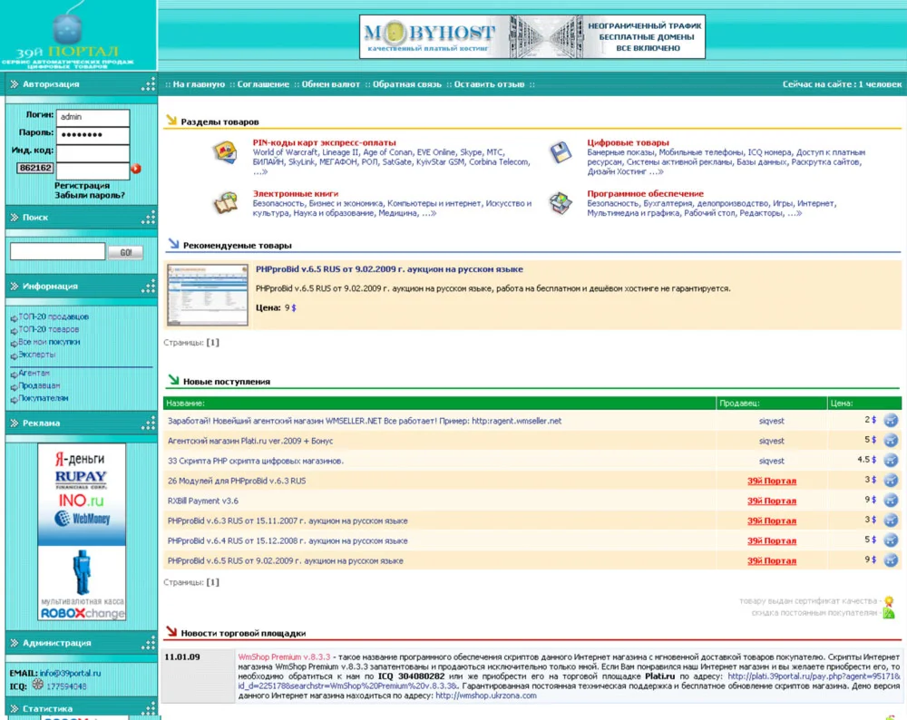The height and width of the screenshot is (720, 907).
Task: Open the Регистрация link
Action: click(82, 186)
